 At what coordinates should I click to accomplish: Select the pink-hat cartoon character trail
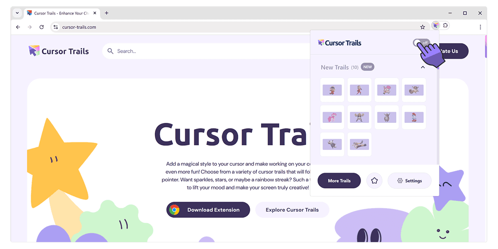point(386,90)
